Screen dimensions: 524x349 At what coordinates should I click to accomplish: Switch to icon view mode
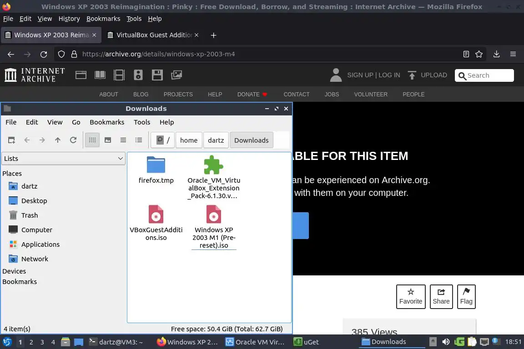tap(92, 140)
